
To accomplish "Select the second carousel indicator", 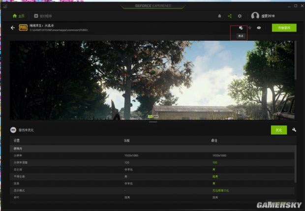I will tap(156, 117).
